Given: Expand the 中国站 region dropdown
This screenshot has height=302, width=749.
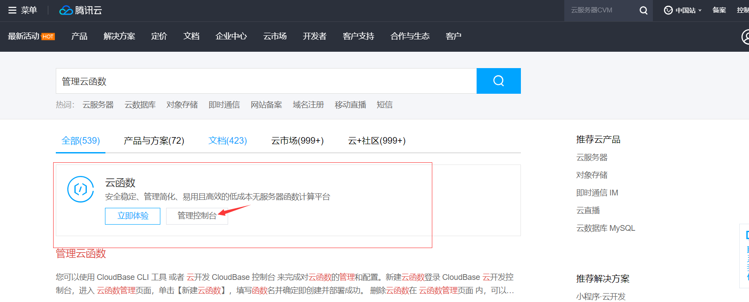Looking at the screenshot, I should 688,10.
